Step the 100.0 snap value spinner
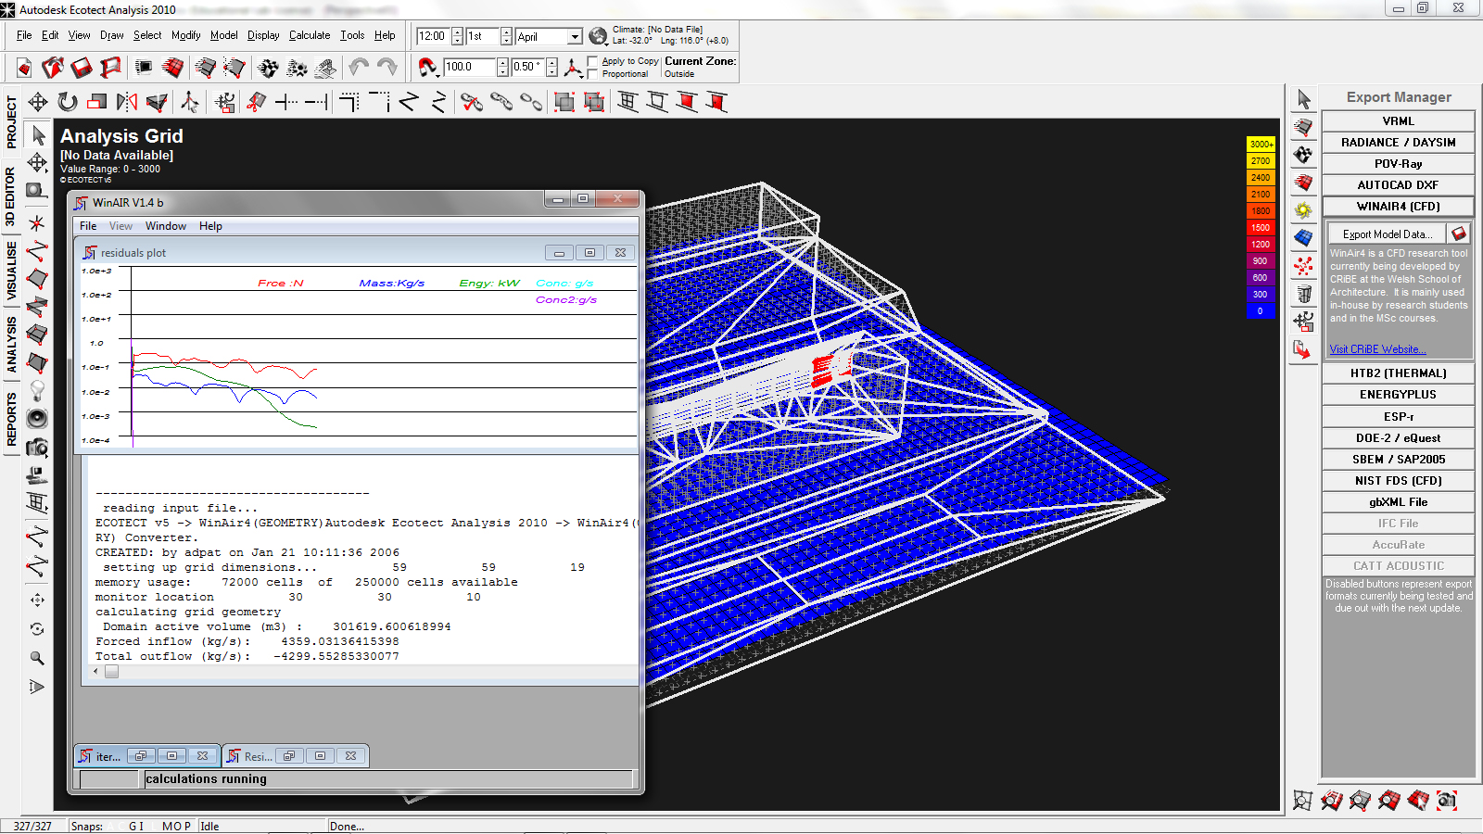 (x=502, y=67)
